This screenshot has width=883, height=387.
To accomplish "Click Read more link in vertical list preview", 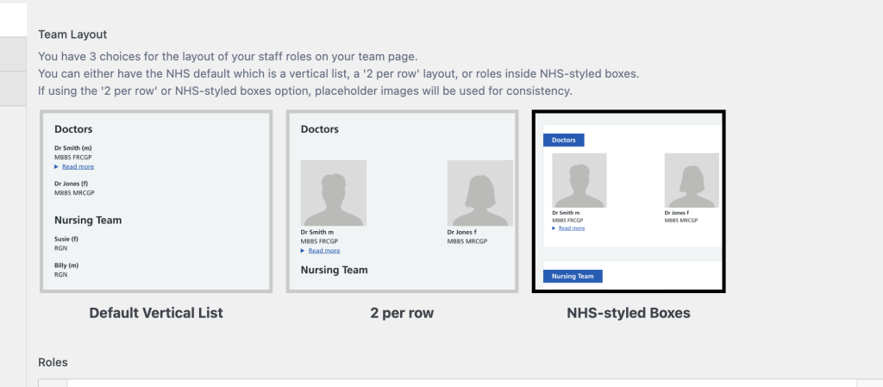I will 78,166.
